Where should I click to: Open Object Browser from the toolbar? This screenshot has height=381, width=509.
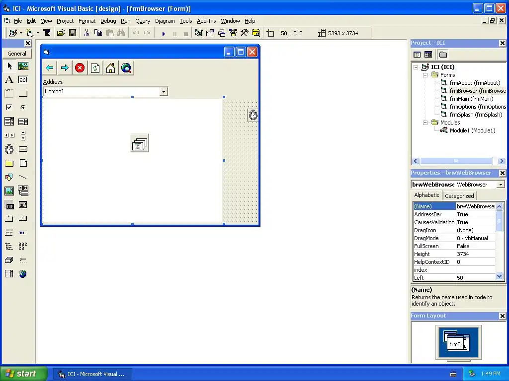pyautogui.click(x=233, y=33)
